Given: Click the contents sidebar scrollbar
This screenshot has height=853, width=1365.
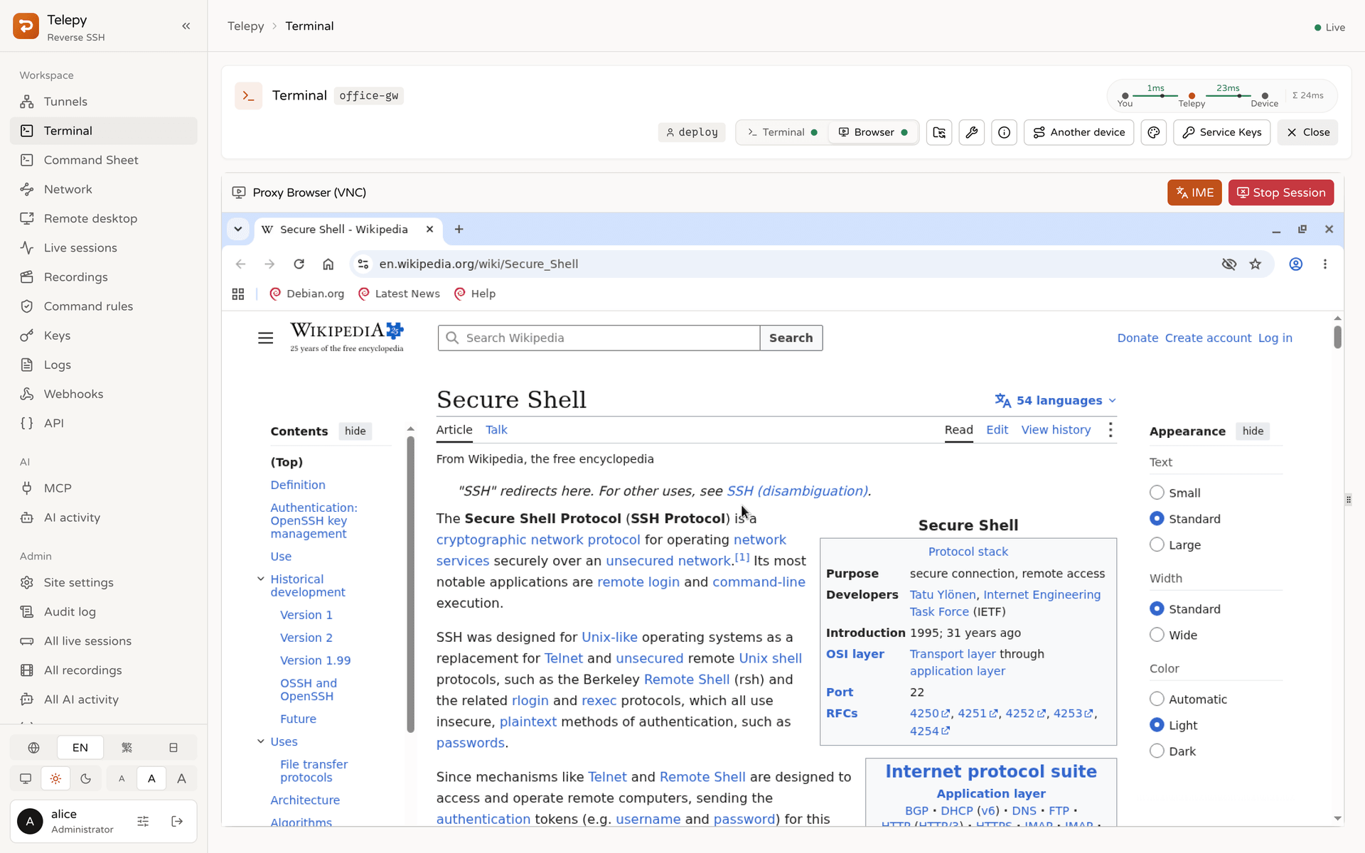Looking at the screenshot, I should click(x=410, y=583).
